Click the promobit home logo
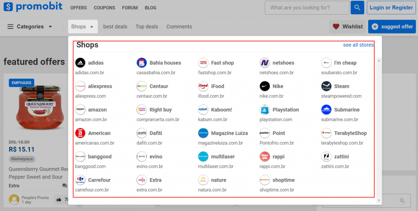 pyautogui.click(x=33, y=7)
